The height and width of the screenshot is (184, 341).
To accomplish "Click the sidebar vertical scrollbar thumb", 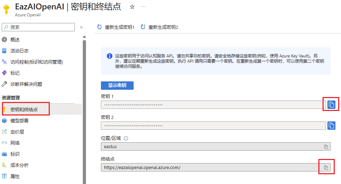I will [84, 112].
